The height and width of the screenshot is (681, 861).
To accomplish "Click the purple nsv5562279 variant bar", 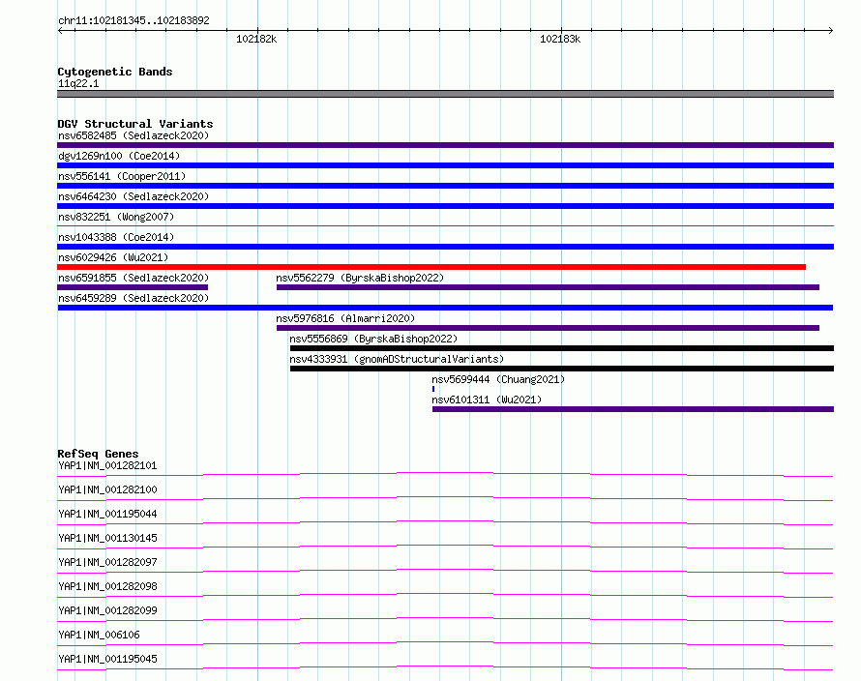I will [x=548, y=287].
